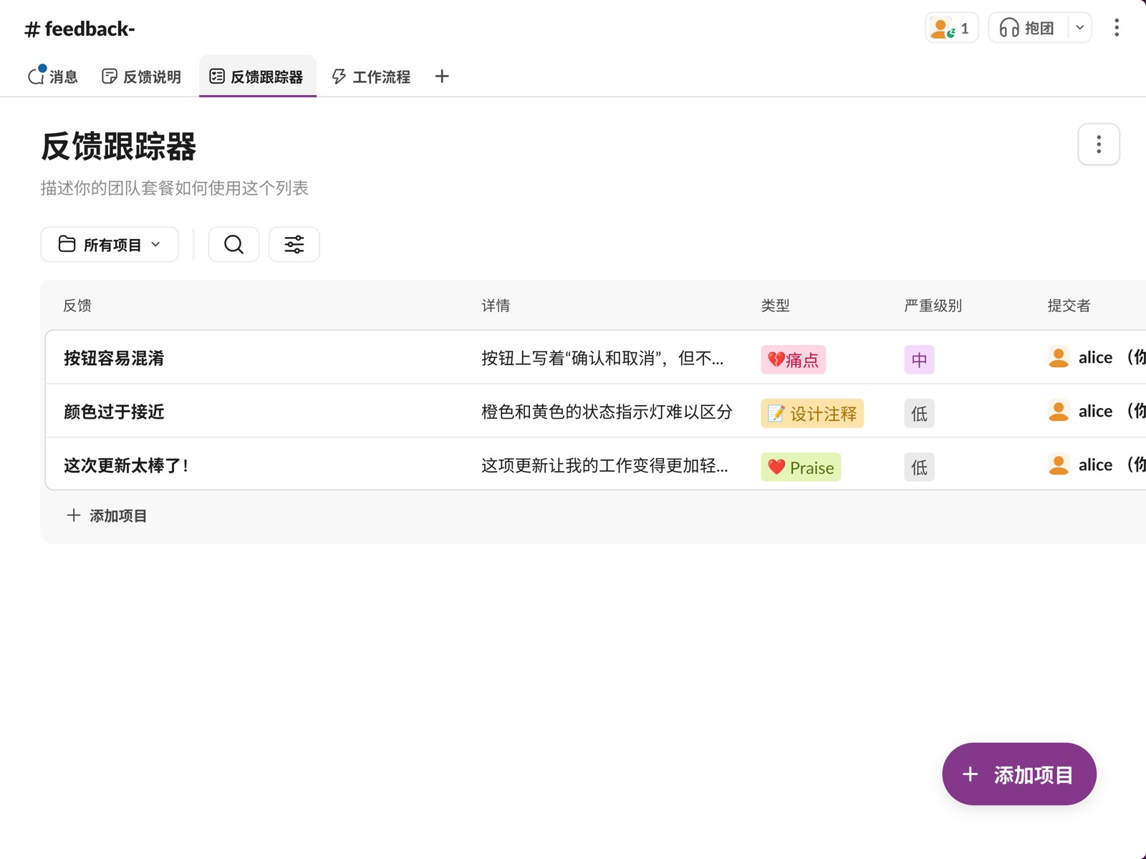Switch to the 消息 tab

point(53,76)
